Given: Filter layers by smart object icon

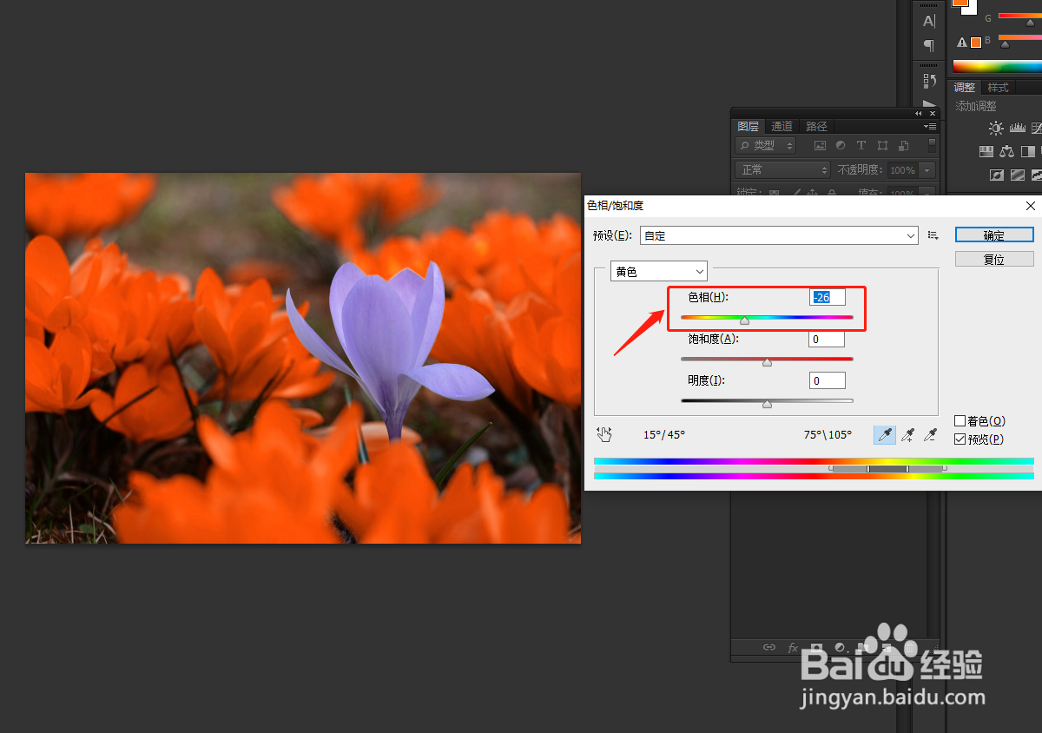Looking at the screenshot, I should click(x=904, y=146).
